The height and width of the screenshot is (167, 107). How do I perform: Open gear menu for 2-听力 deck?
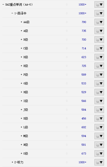(x=99, y=162)
